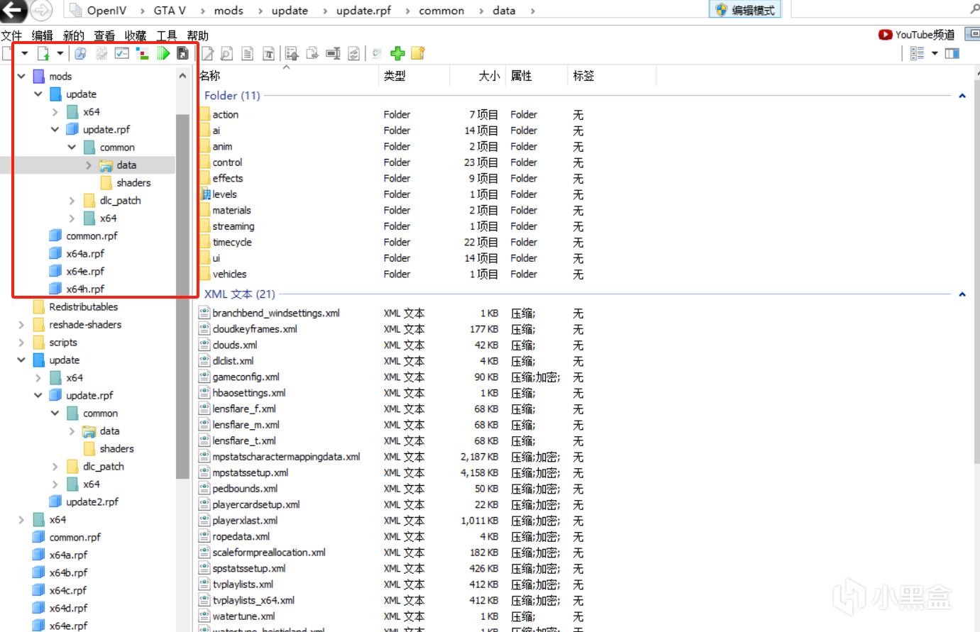980x632 pixels.
Task: Select update2.rpf in the tree
Action: [92, 502]
